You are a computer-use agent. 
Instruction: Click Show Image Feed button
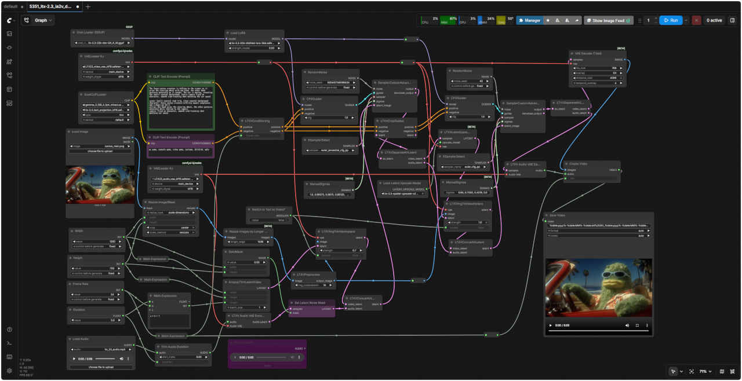609,20
